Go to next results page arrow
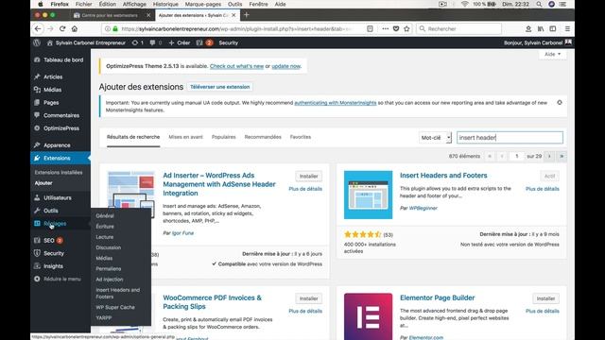This screenshot has width=605, height=340. click(549, 156)
